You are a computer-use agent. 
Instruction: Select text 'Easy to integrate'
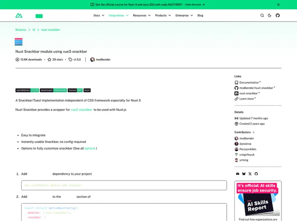[x=33, y=135]
